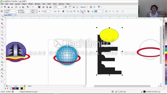Click the Open file icon

[x=5, y=7]
